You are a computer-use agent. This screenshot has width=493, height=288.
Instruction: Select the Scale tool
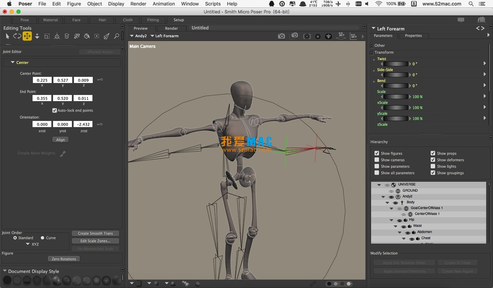[x=47, y=36]
